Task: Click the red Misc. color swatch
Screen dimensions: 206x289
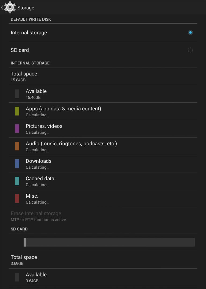Action: tap(17, 198)
